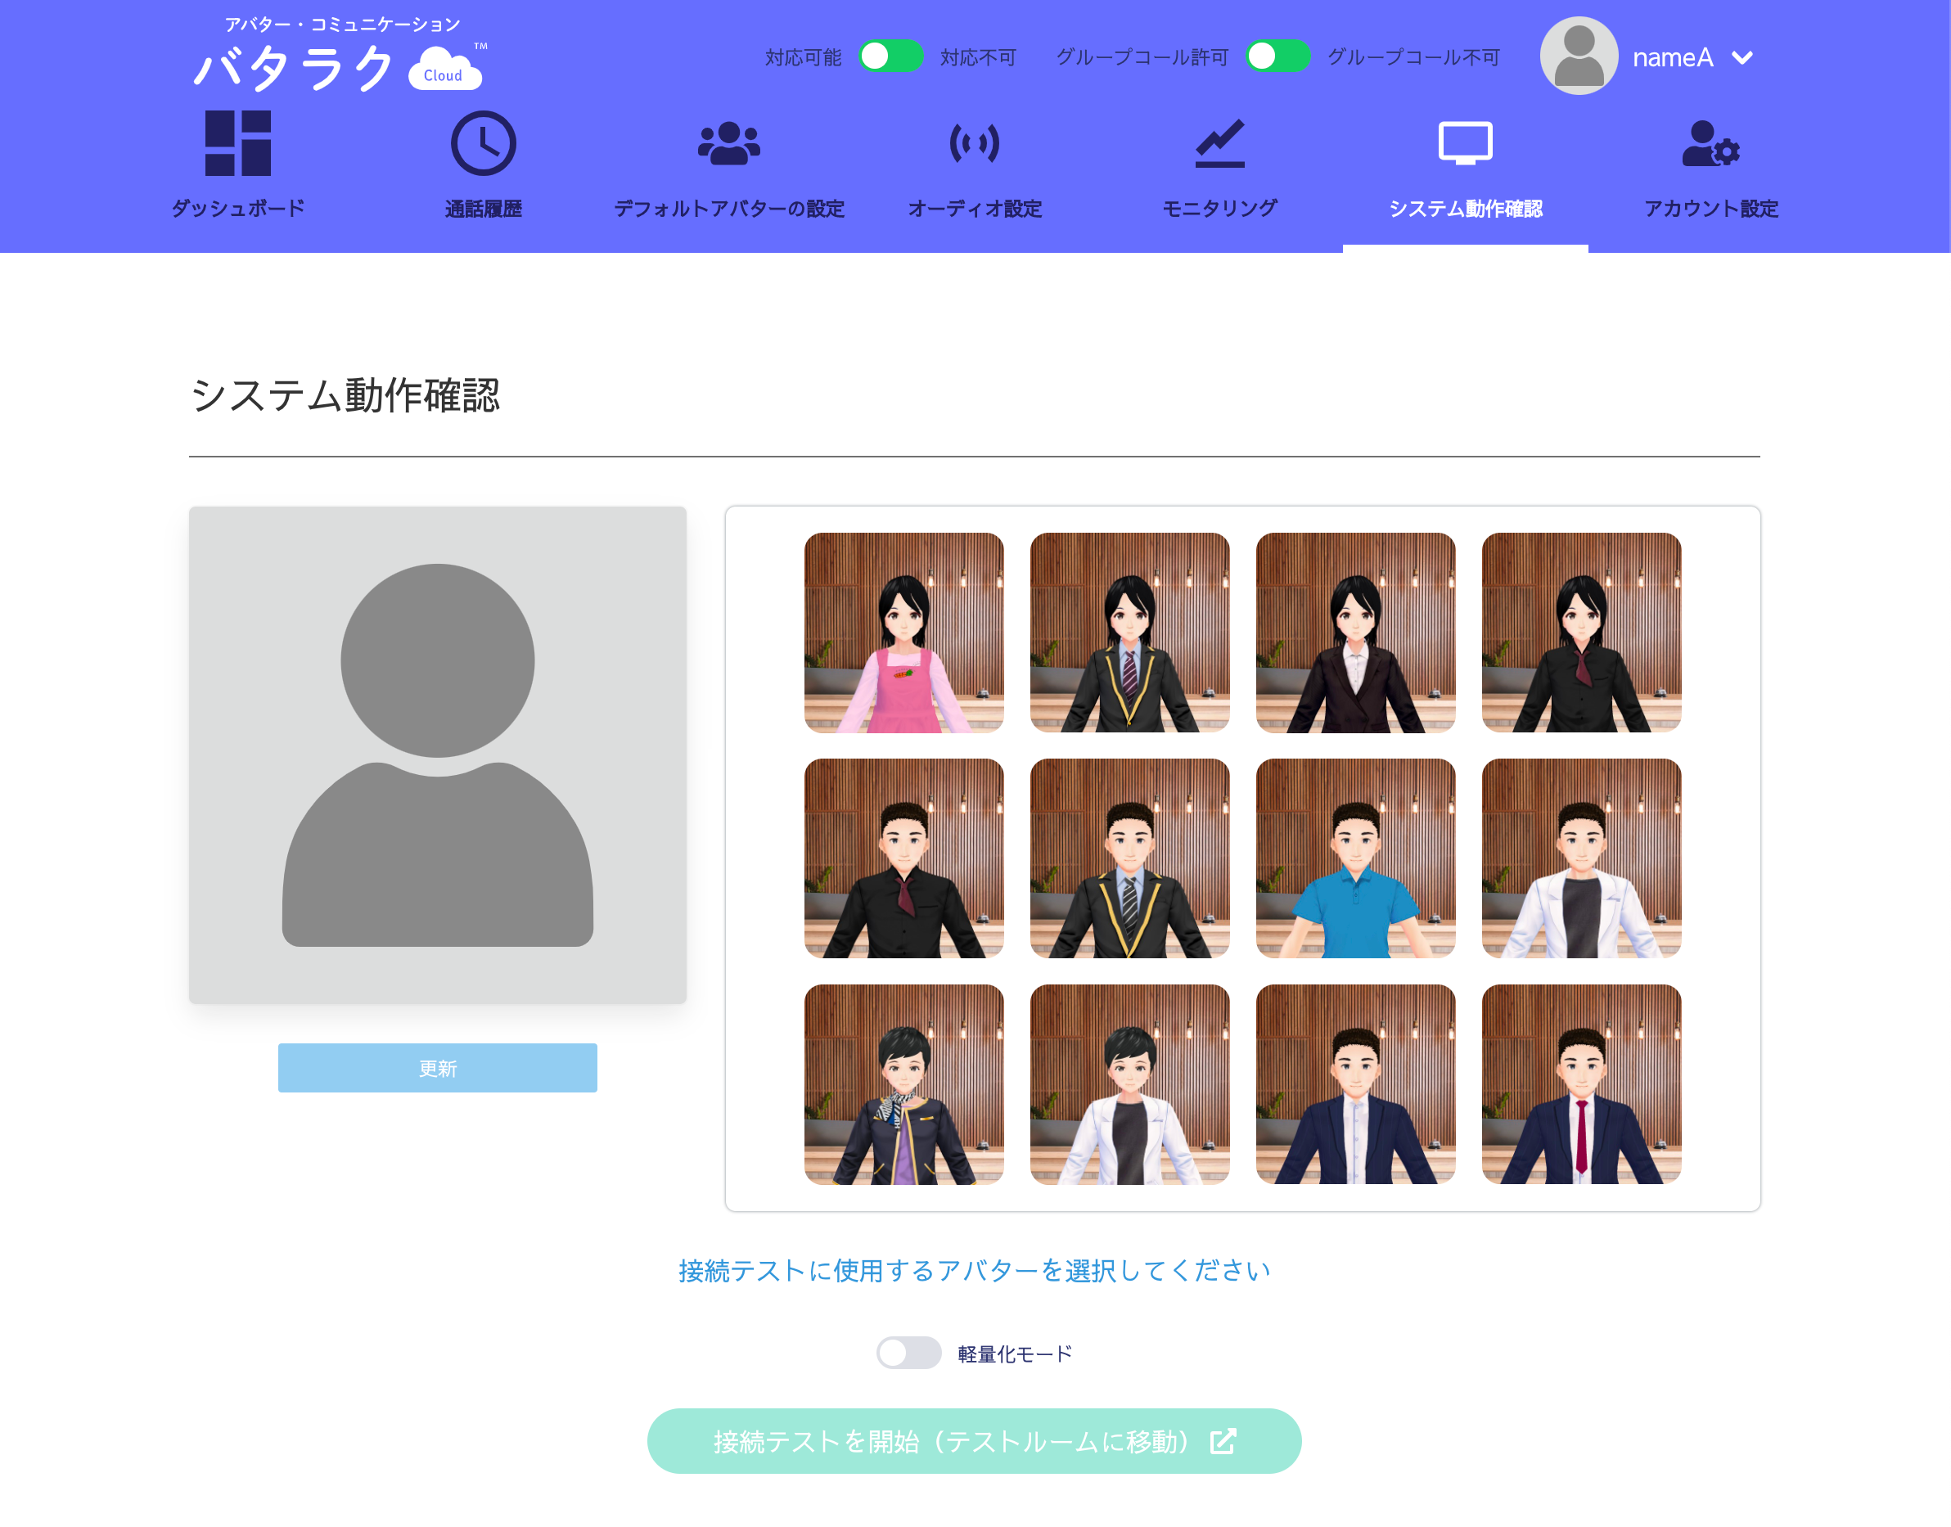Click the audio settings broadcast icon
Screen dimensions: 1951x1527
[974, 143]
